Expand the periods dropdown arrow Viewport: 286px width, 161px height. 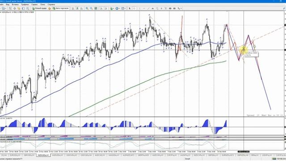click(x=119, y=8)
